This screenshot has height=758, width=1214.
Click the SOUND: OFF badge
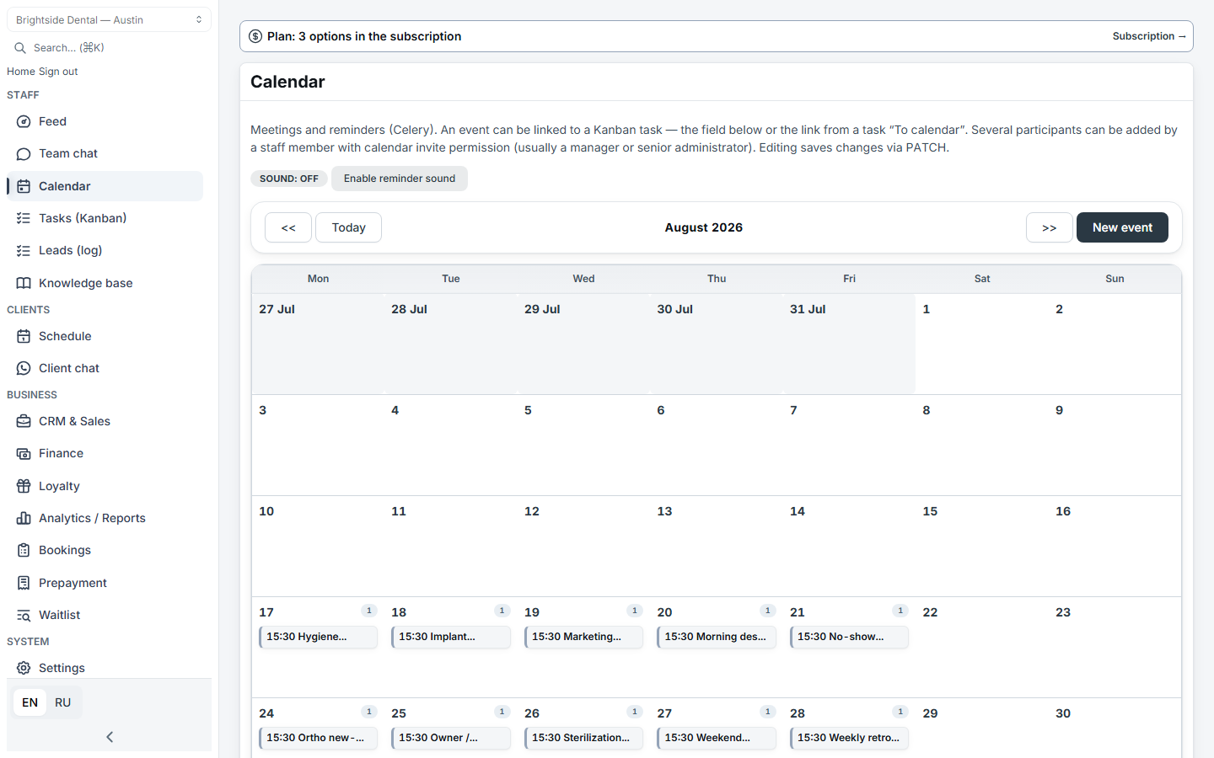[x=289, y=179]
